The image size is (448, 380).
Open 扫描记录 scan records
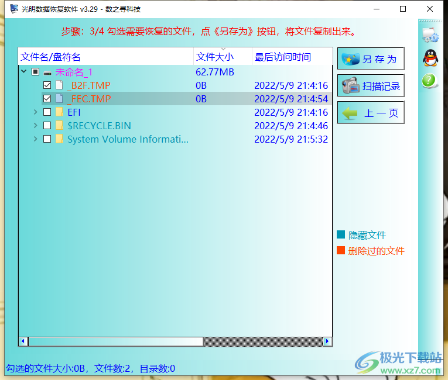[371, 85]
